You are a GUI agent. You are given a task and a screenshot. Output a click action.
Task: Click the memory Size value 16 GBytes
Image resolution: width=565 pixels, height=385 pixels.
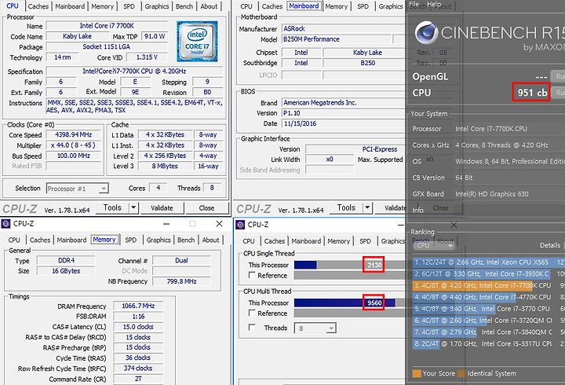[66, 270]
